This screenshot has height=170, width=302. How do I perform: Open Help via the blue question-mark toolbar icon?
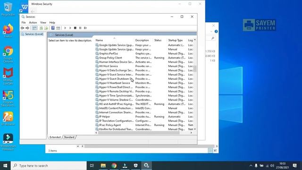coord(53,28)
